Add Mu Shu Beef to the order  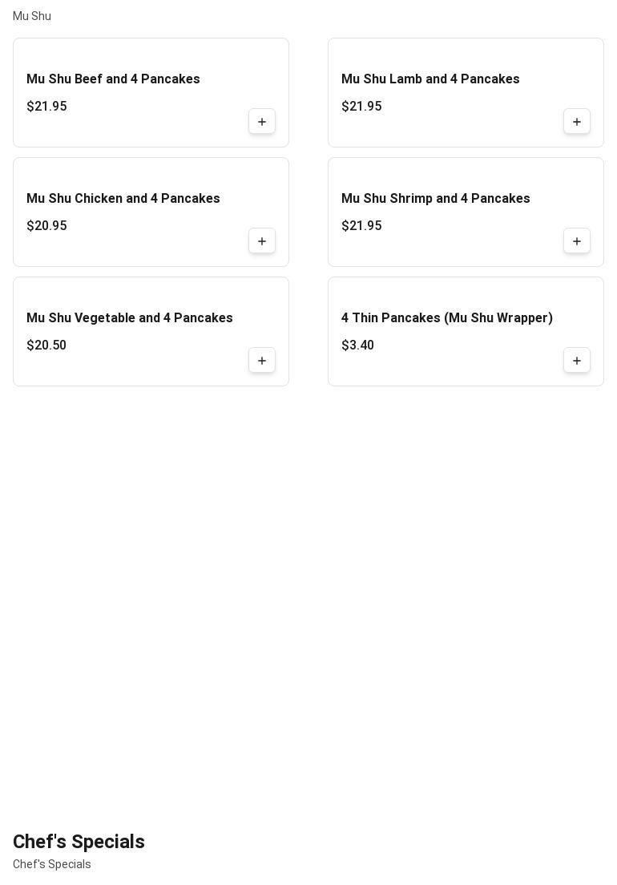(x=262, y=122)
